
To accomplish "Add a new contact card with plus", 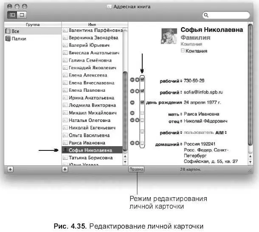I will pyautogui.click(x=65, y=170).
